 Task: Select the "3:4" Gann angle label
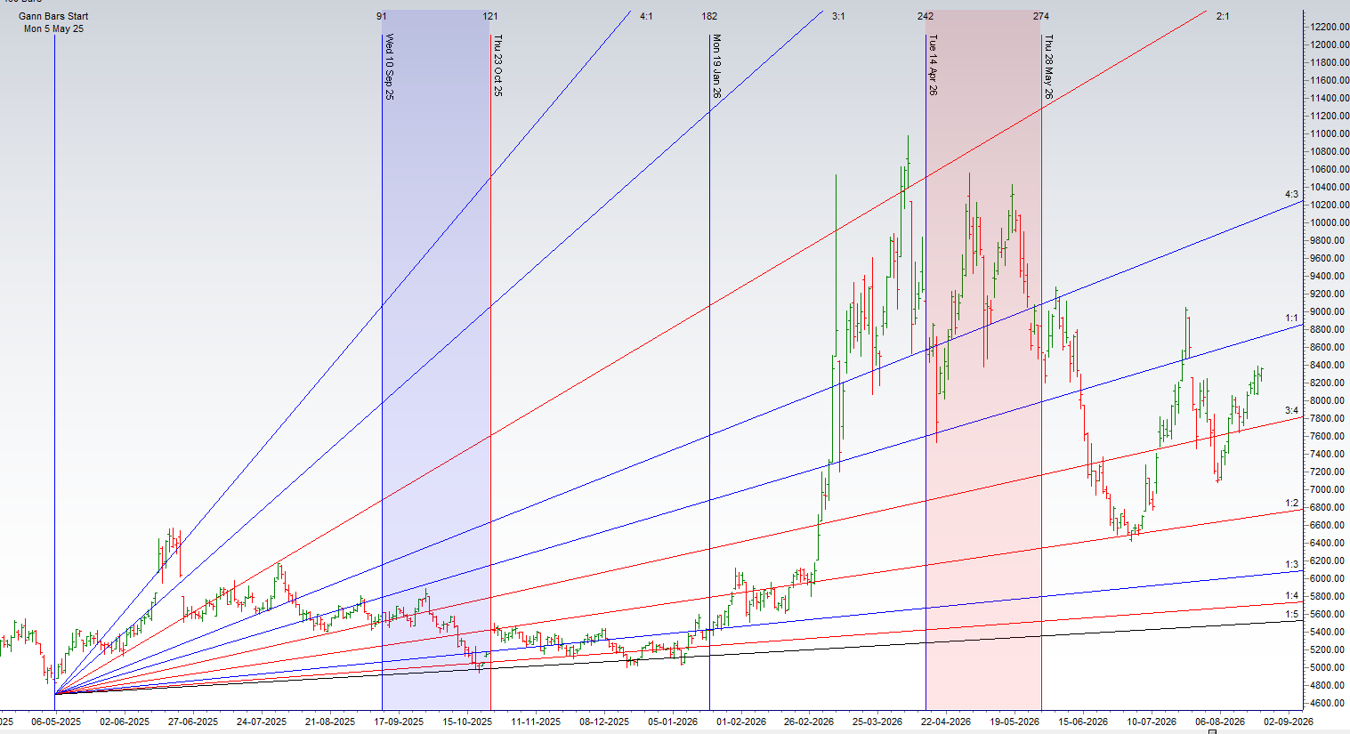1291,410
